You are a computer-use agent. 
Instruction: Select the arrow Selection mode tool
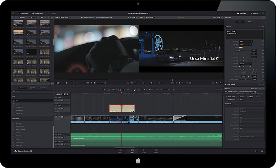[x=104, y=90]
